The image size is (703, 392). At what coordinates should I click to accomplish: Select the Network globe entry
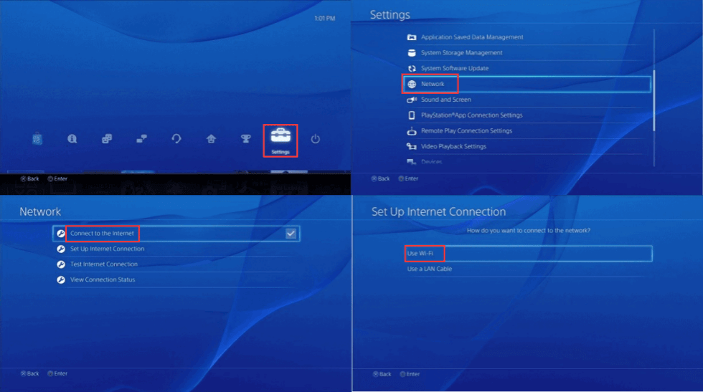click(527, 84)
